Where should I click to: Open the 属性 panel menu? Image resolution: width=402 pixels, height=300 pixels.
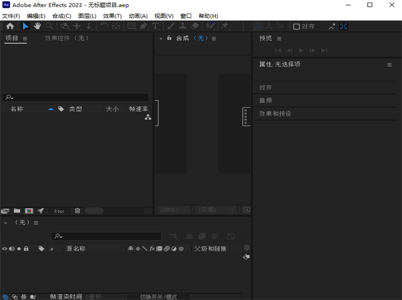(x=389, y=65)
